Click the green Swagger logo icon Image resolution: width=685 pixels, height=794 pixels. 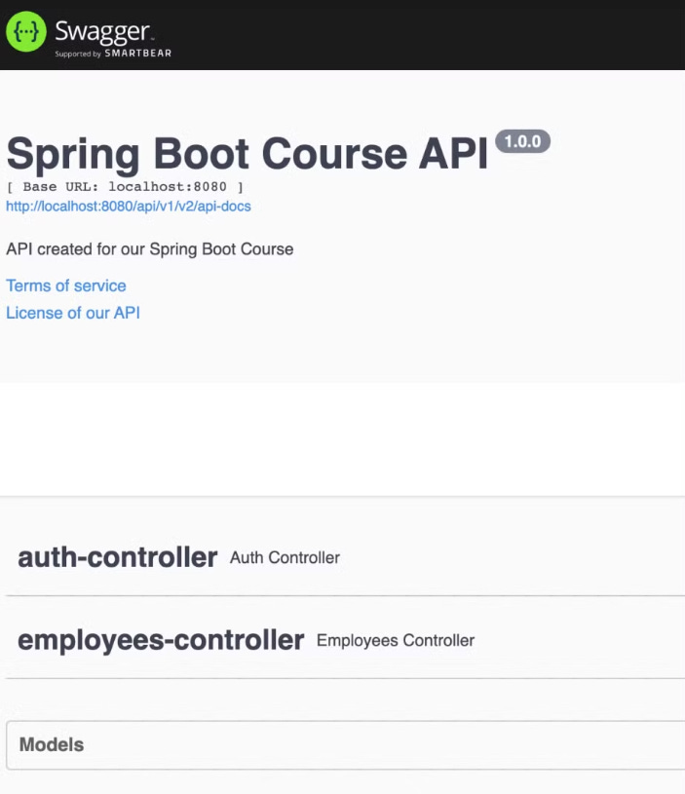coord(26,31)
